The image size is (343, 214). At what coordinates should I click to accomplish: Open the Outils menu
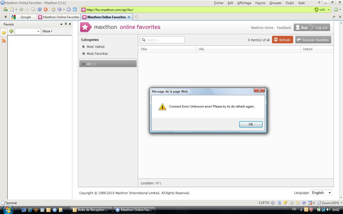[x=290, y=3]
